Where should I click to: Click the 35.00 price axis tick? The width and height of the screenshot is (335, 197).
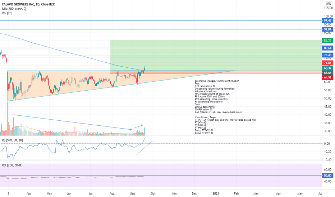(x=329, y=123)
